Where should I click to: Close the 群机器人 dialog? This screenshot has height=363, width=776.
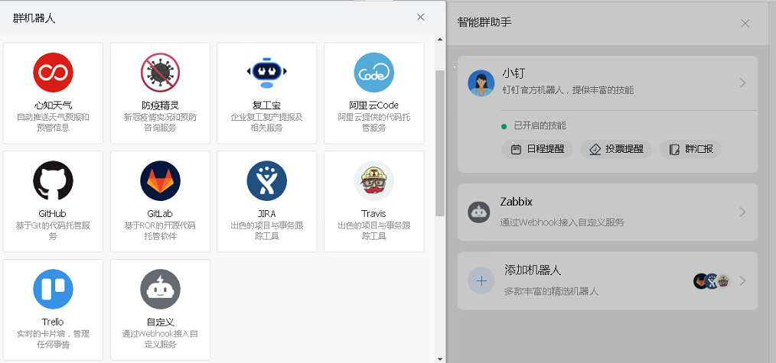click(x=421, y=18)
